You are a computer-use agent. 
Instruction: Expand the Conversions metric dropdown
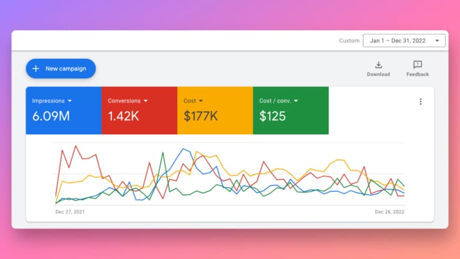point(146,101)
